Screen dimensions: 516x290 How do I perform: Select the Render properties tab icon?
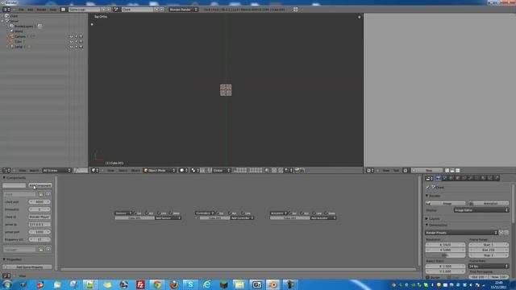[x=439, y=178]
